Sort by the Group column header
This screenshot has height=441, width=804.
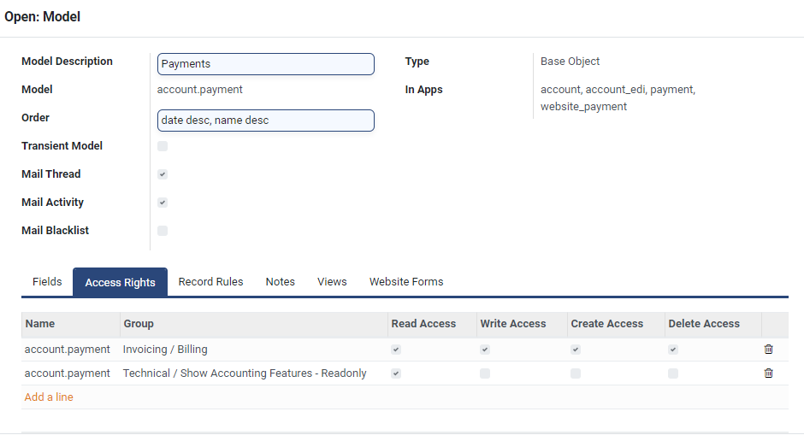click(x=139, y=324)
